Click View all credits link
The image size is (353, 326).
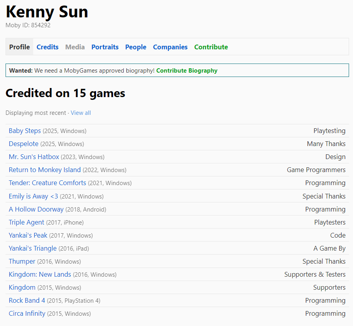tap(81, 113)
